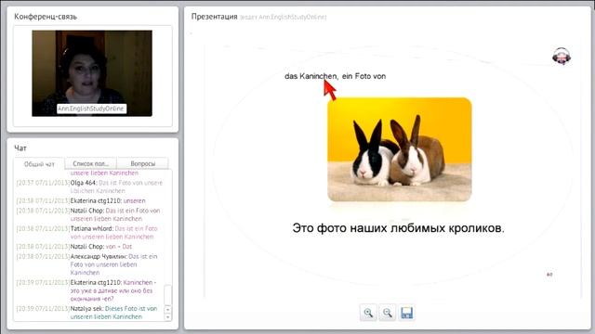Click the presenter webcam video
The width and height of the screenshot is (595, 334).
point(92,73)
